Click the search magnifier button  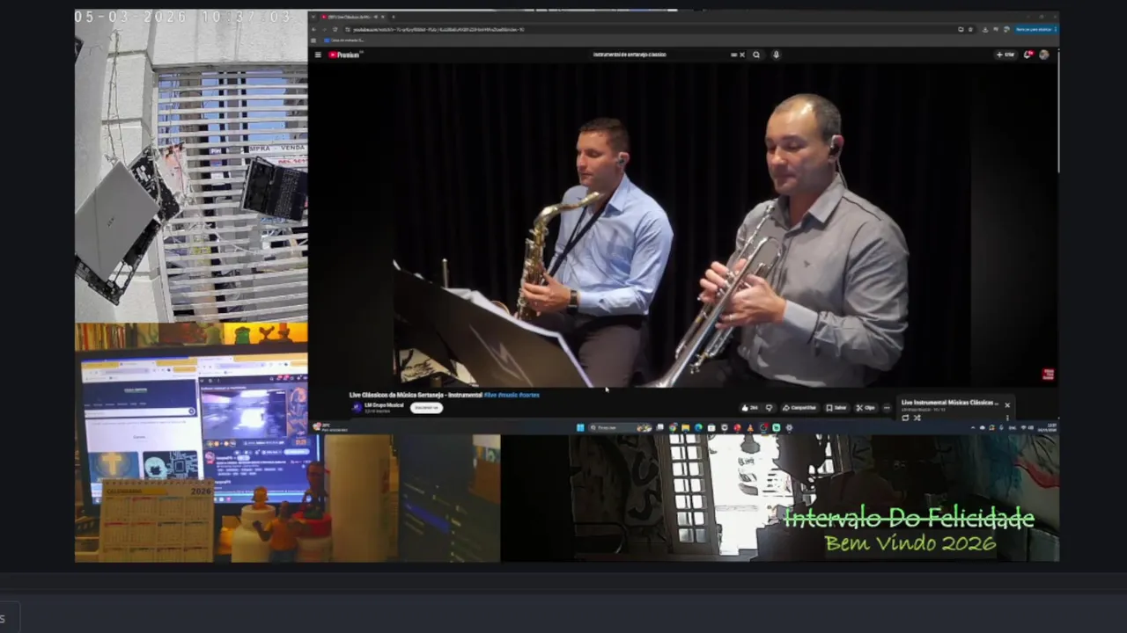pyautogui.click(x=755, y=55)
